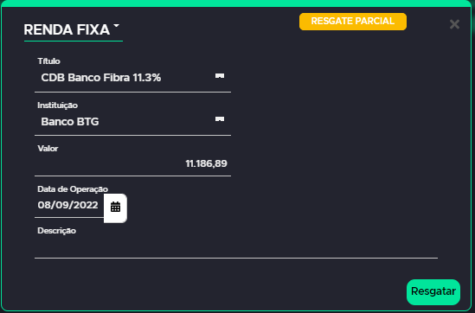Focus the Valor amount field

click(132, 163)
